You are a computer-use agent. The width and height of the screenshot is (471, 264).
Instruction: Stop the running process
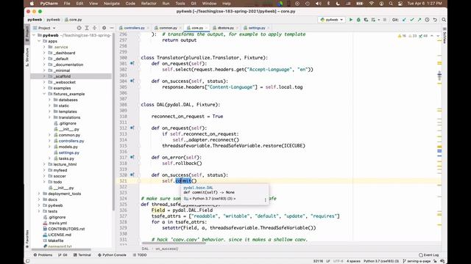tap(384, 20)
